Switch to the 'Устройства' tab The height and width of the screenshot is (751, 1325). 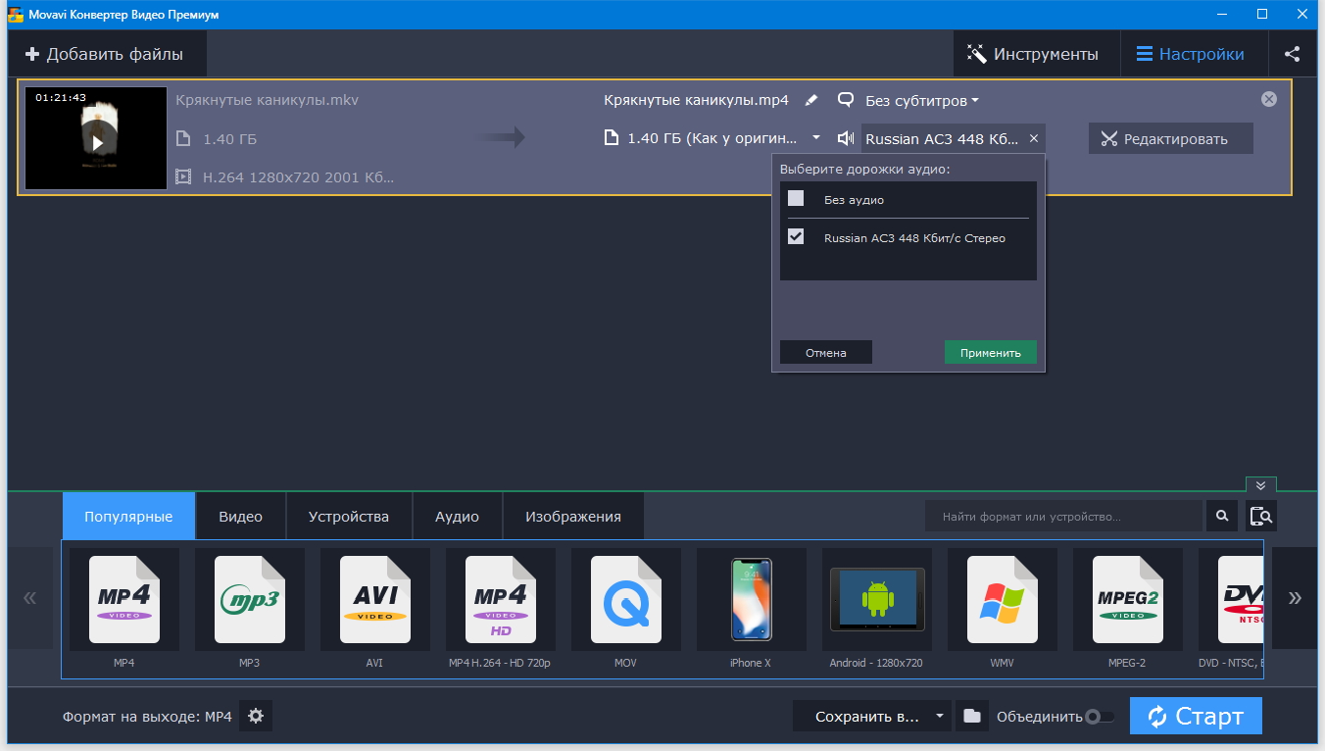tap(348, 517)
